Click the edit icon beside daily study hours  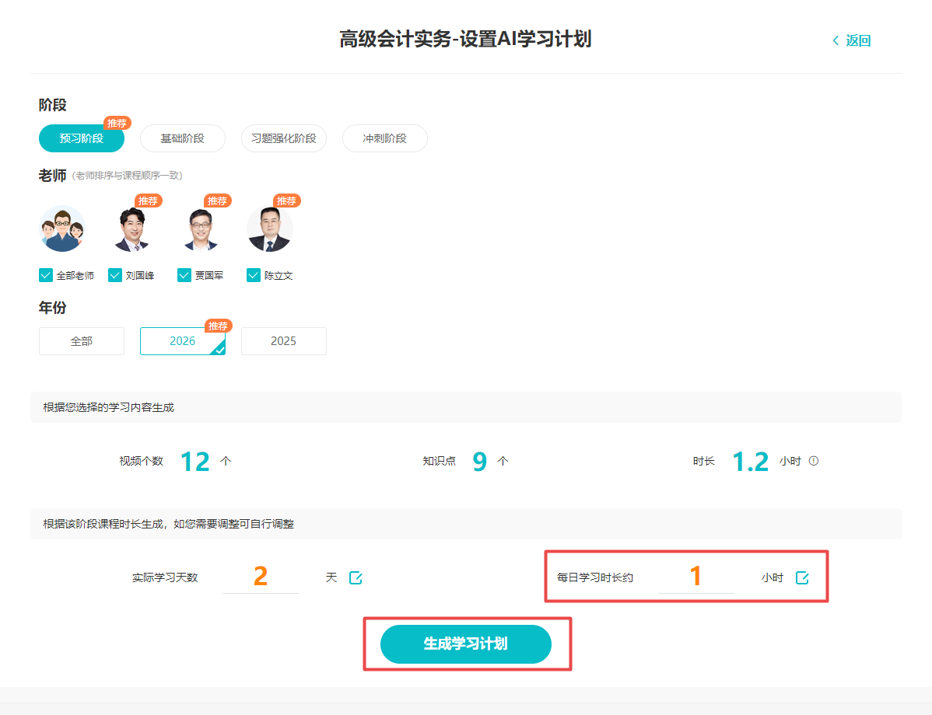click(x=802, y=577)
